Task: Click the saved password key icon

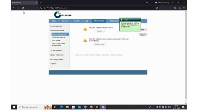Action: click(48, 8)
